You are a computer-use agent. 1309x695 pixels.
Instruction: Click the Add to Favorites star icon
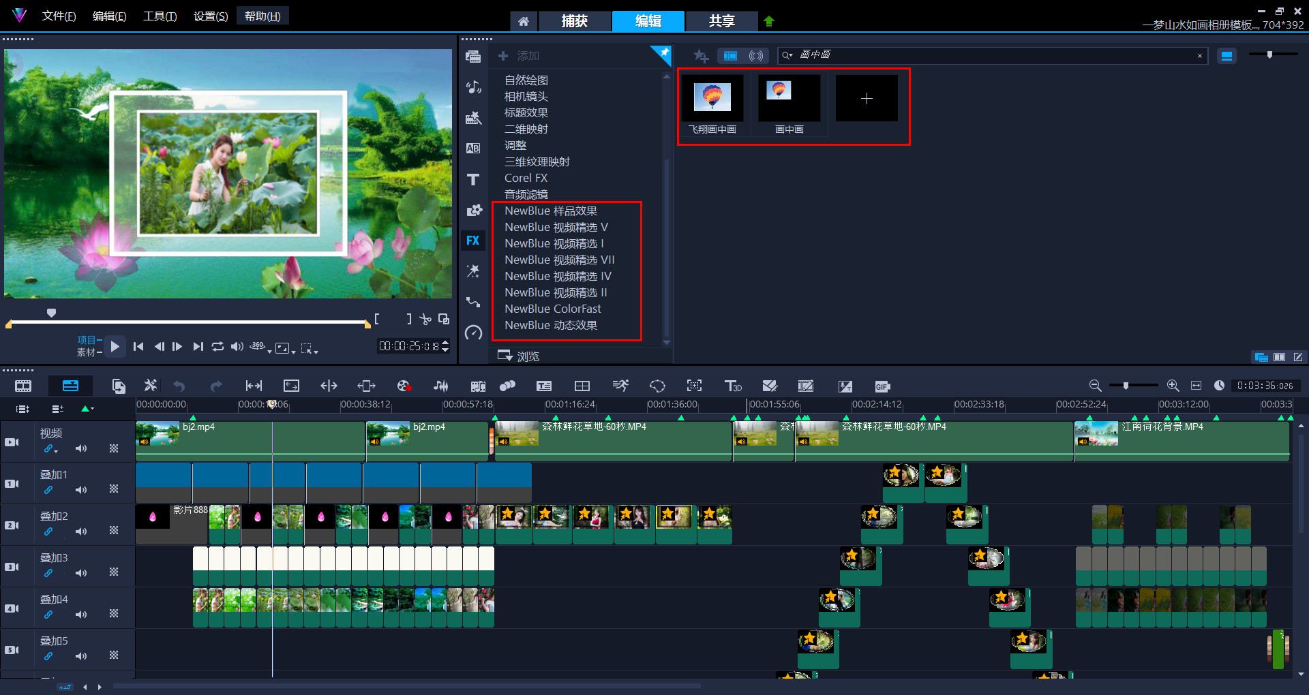pyautogui.click(x=701, y=56)
